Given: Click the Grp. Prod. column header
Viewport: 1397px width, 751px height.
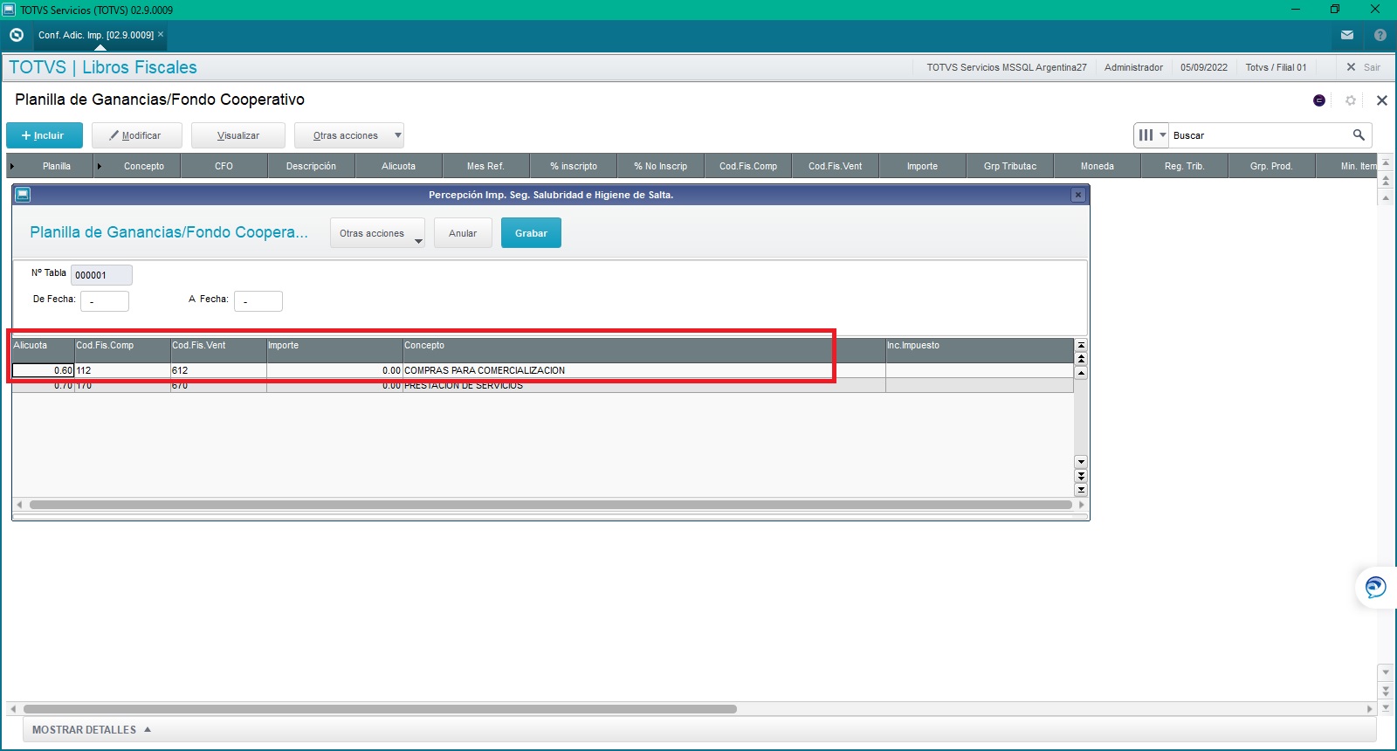Looking at the screenshot, I should pyautogui.click(x=1271, y=166).
